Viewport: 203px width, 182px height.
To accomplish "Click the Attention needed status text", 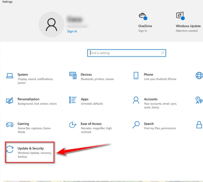I will click(186, 31).
